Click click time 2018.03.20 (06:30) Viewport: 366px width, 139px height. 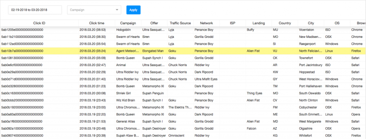point(93,37)
